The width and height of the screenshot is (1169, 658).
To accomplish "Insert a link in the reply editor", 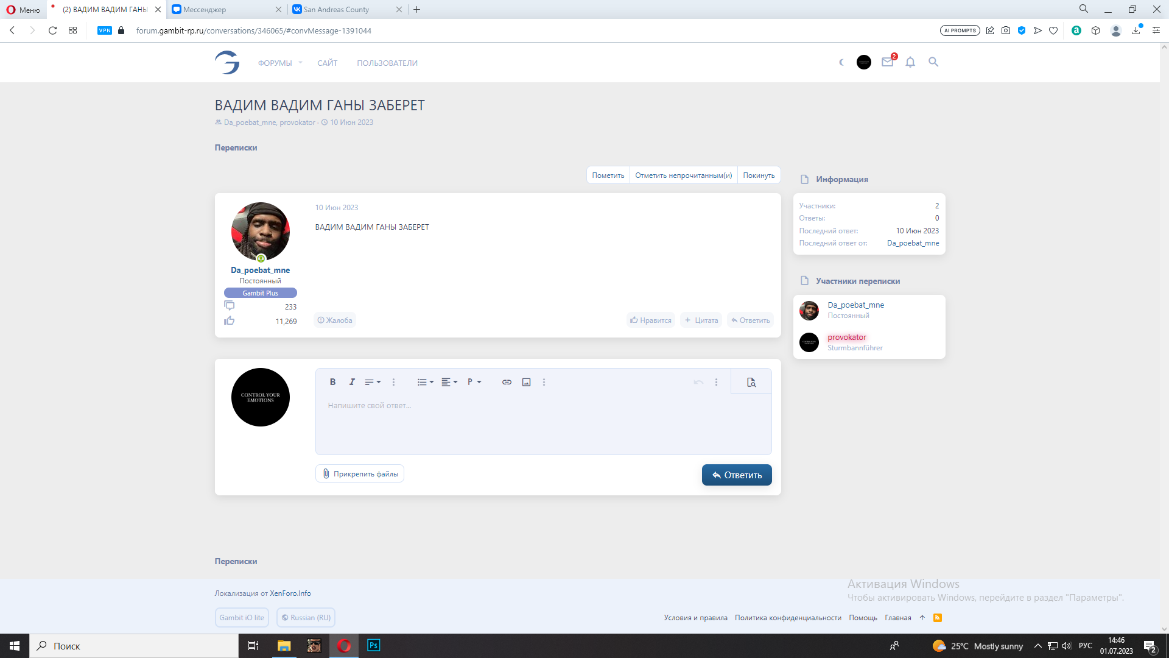I will (507, 382).
